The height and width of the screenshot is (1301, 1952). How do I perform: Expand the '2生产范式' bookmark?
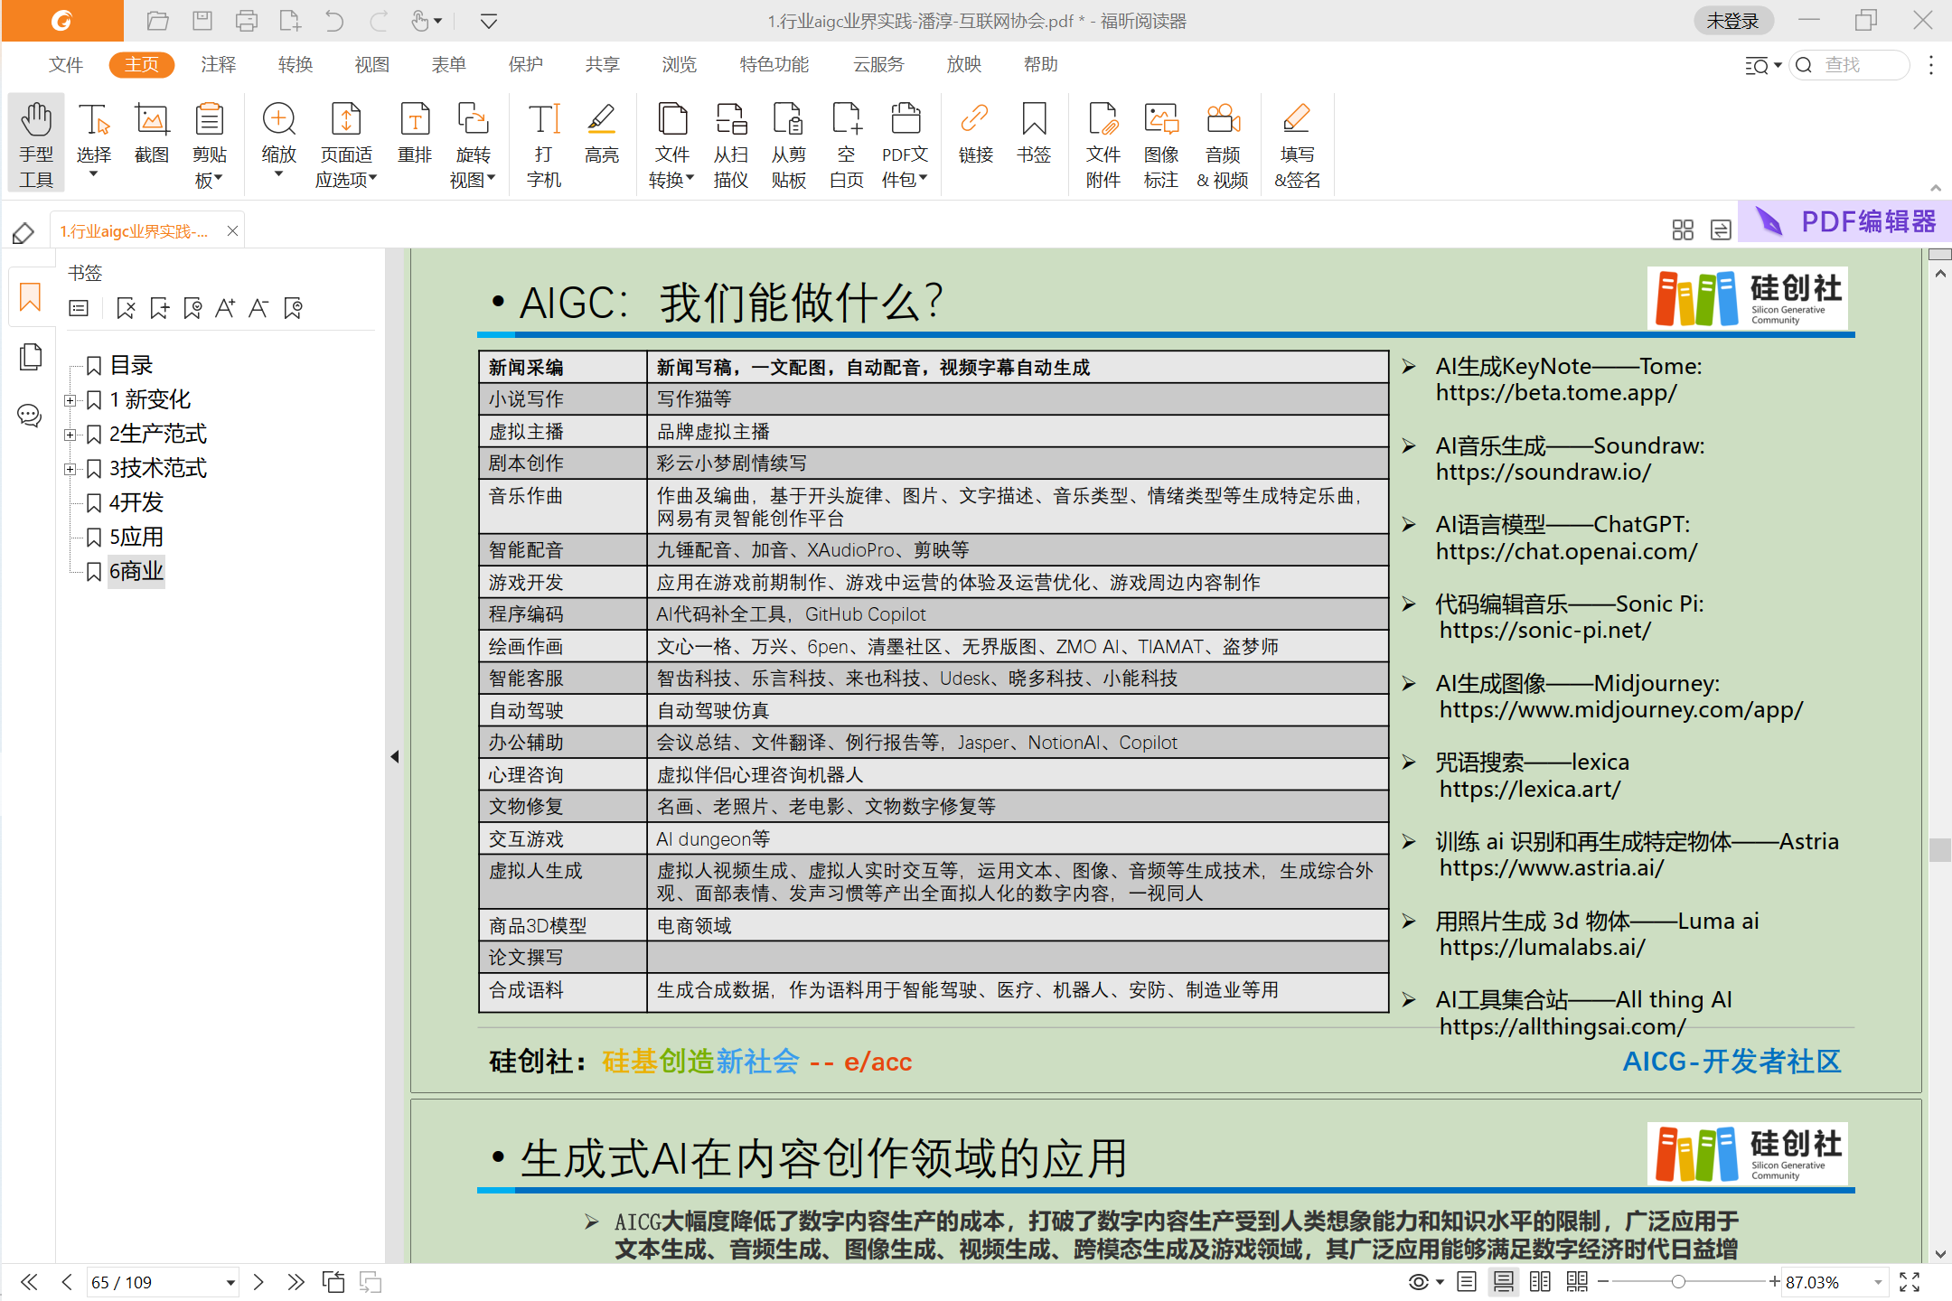(70, 435)
